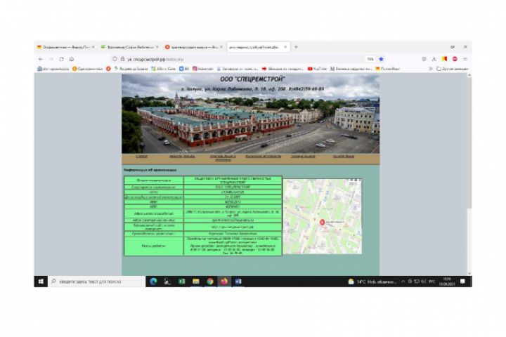The width and height of the screenshot is (506, 337).
Task: Switch to the third Yandex search tab
Action: click(x=194, y=47)
